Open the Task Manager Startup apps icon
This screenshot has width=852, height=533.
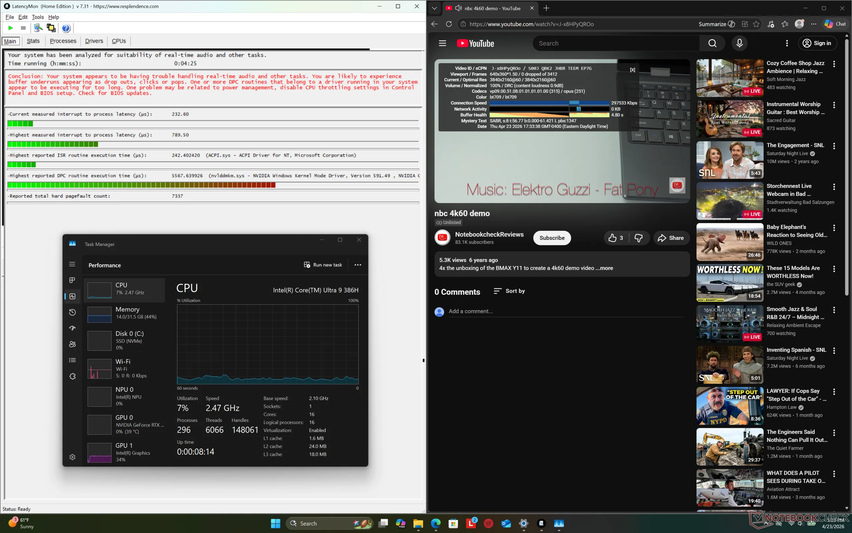point(72,328)
